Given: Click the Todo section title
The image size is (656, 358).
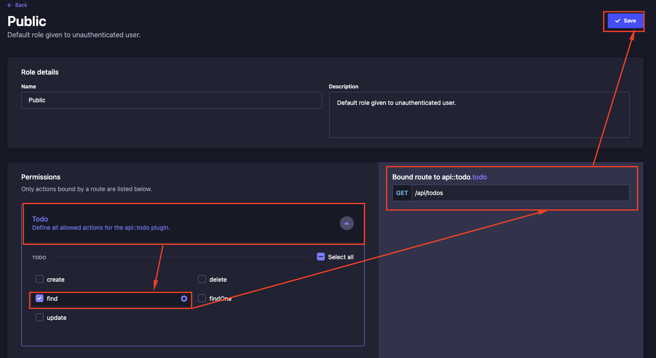Looking at the screenshot, I should pos(40,219).
